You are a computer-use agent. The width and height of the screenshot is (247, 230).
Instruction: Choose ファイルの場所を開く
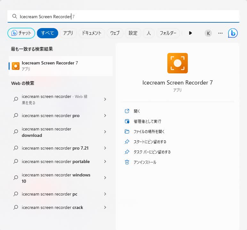coord(149,131)
